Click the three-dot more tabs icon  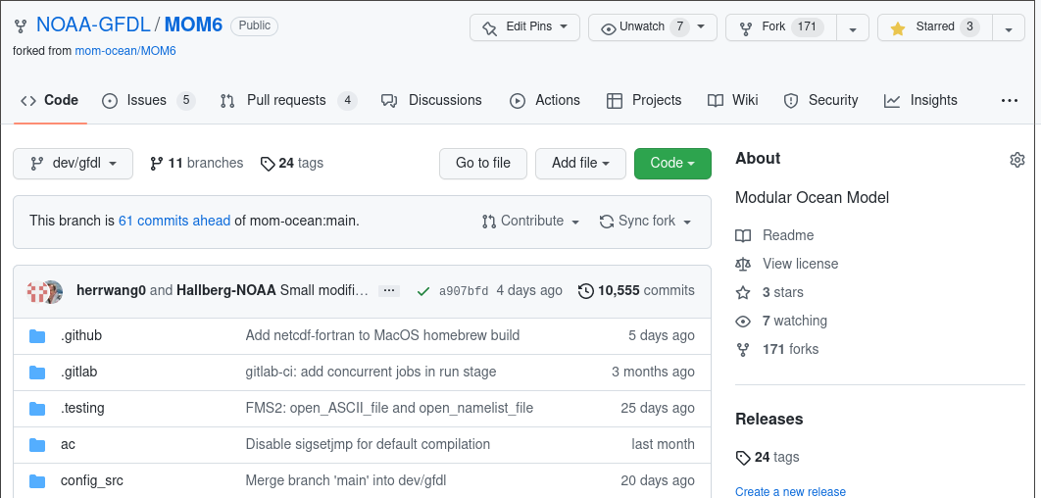pyautogui.click(x=1009, y=100)
